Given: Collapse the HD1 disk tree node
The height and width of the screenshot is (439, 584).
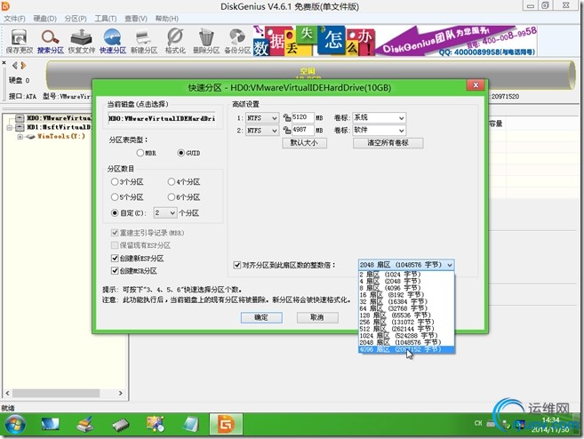Looking at the screenshot, I should (x=9, y=127).
